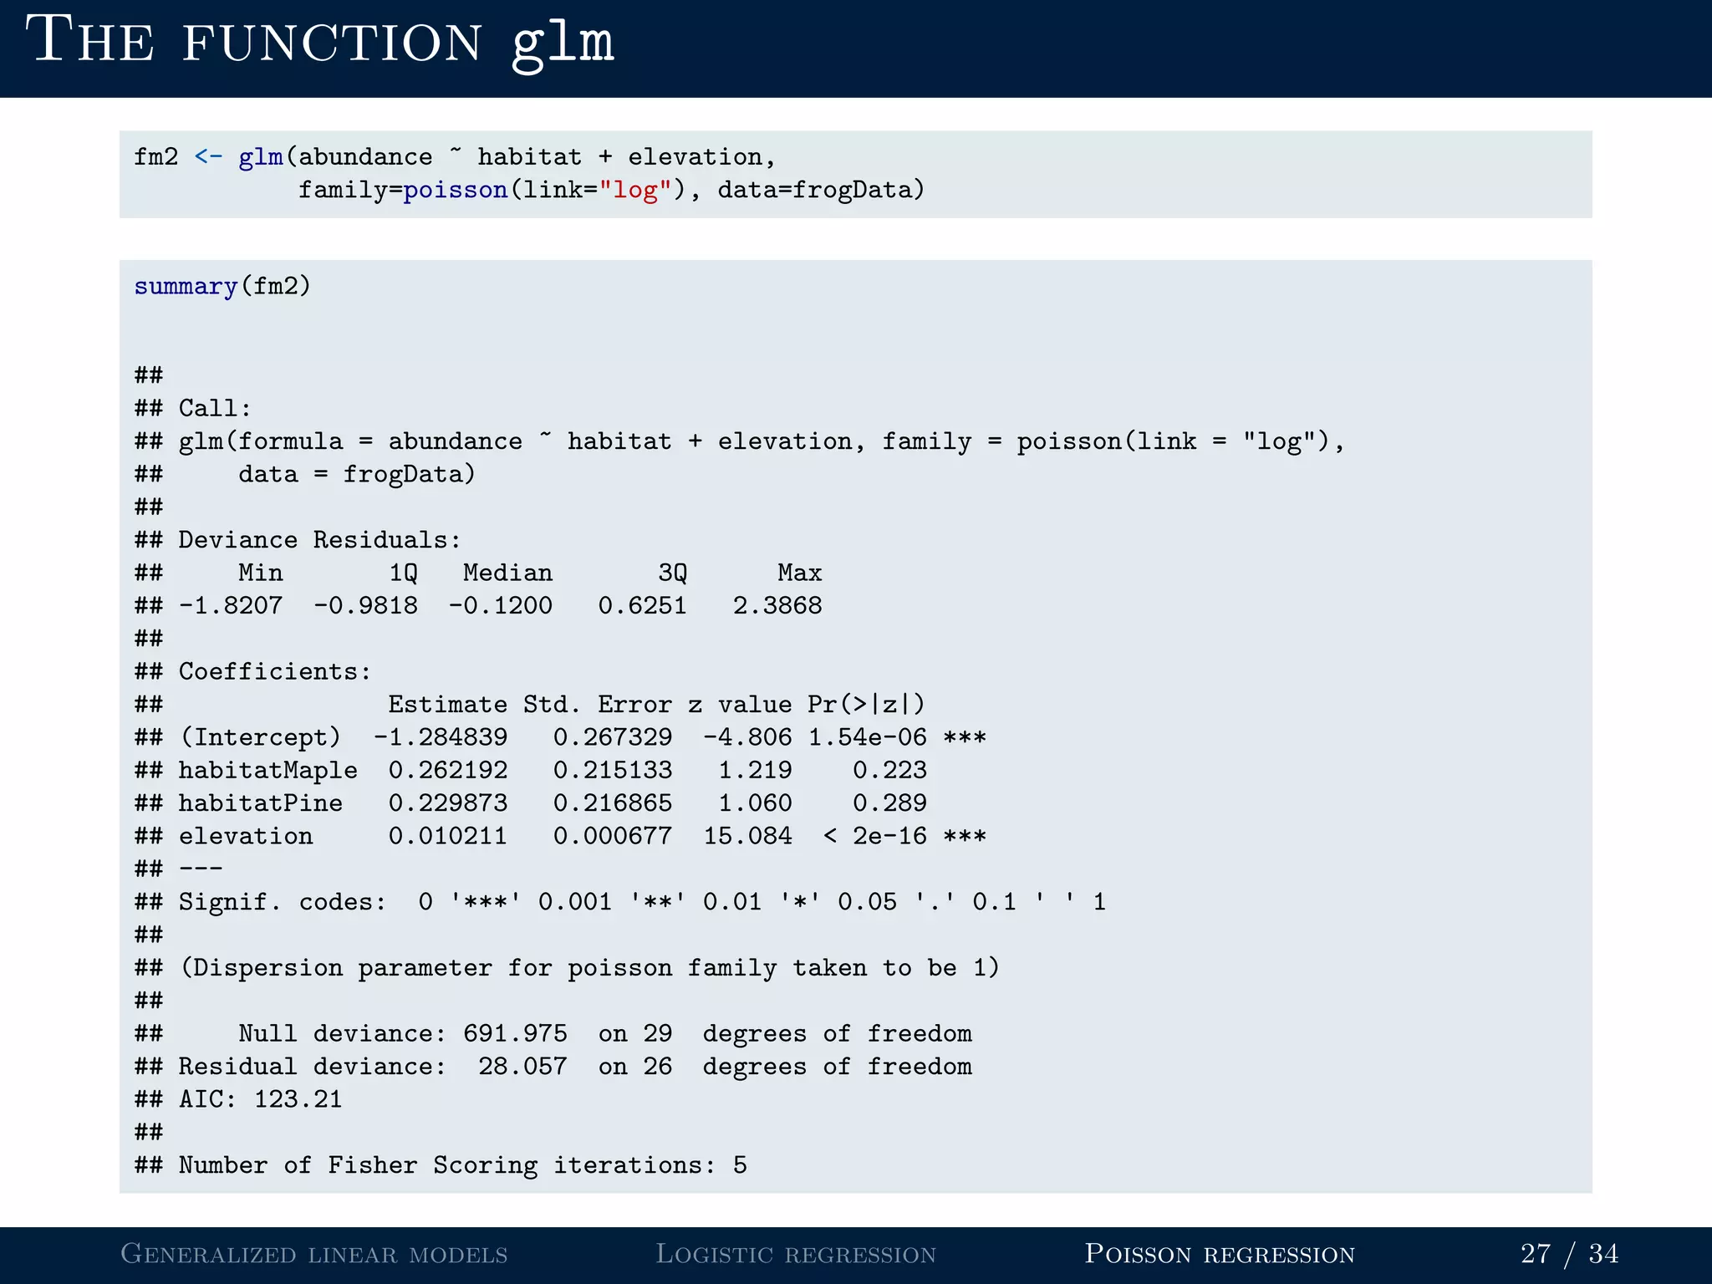This screenshot has width=1712, height=1284.
Task: Click the habitatMaple estimate 0.262192
Action: pos(448,770)
